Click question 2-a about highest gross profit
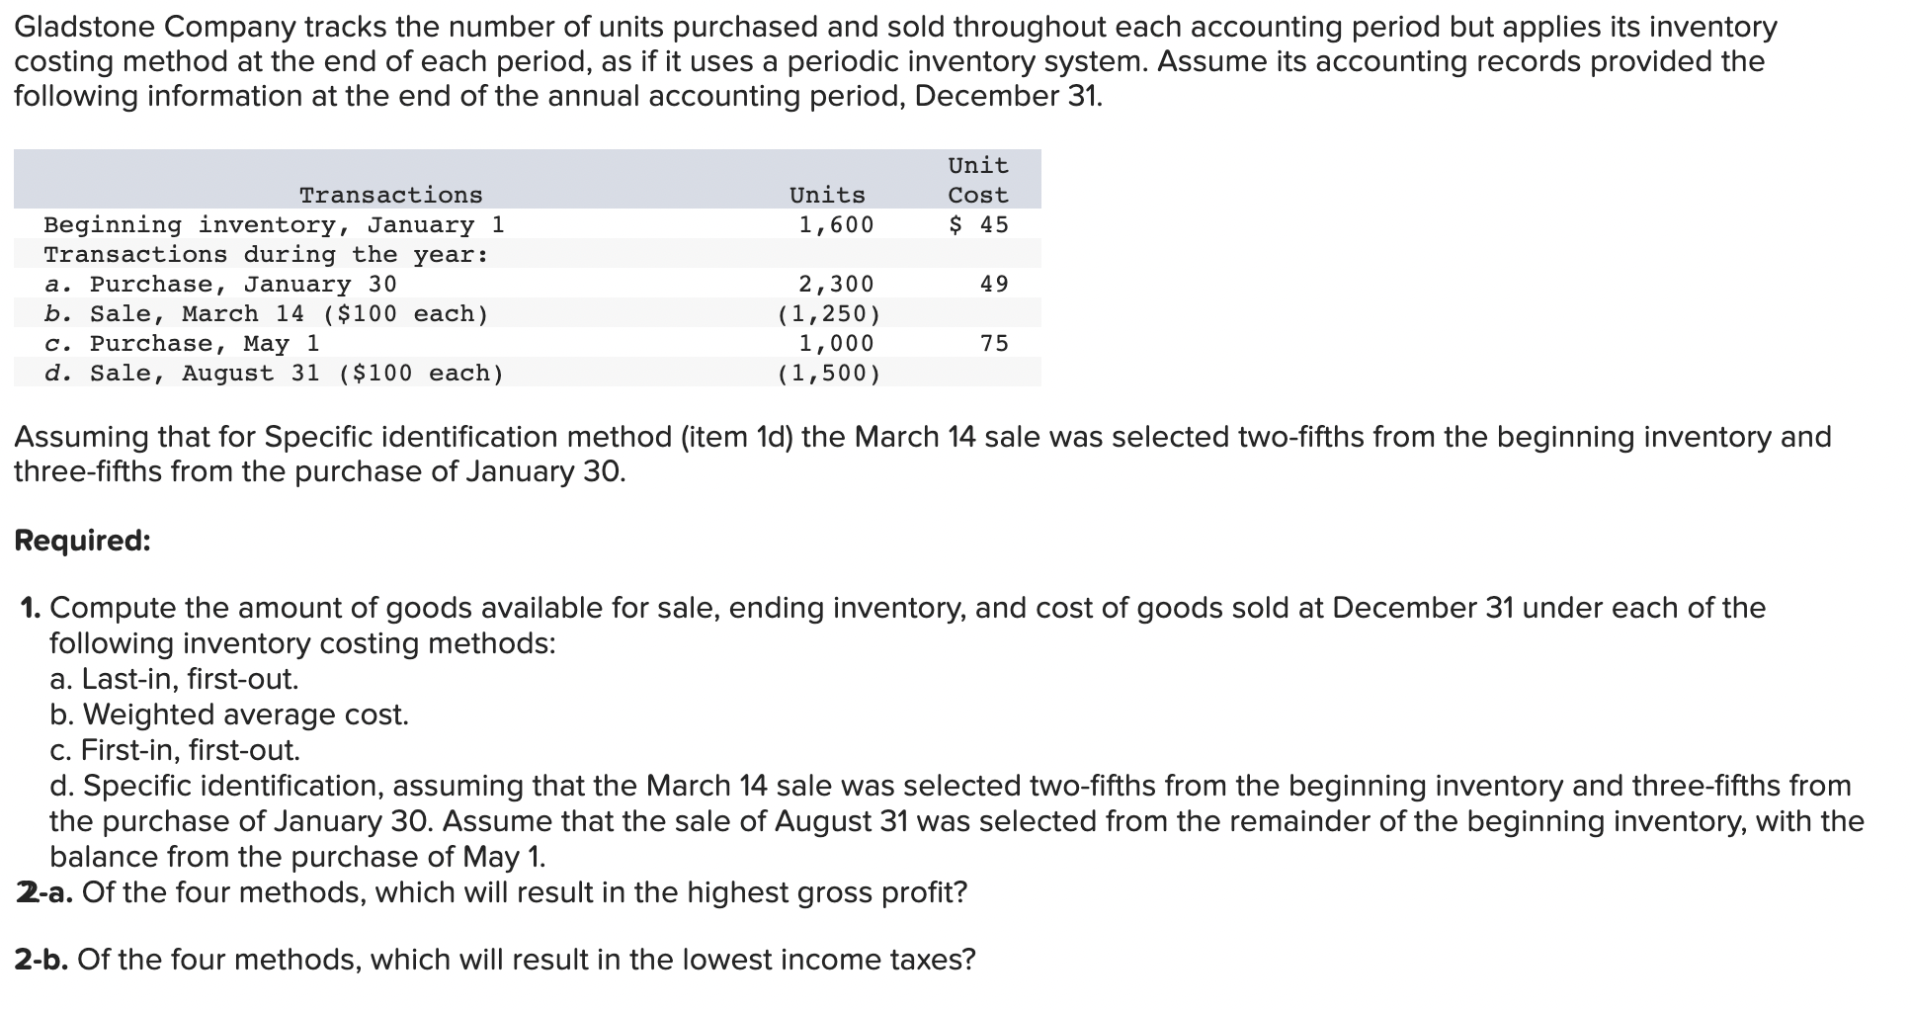1911x1010 pixels. [492, 892]
